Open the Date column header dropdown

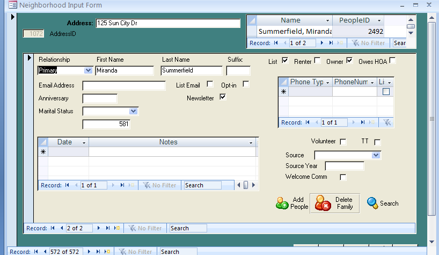point(84,143)
